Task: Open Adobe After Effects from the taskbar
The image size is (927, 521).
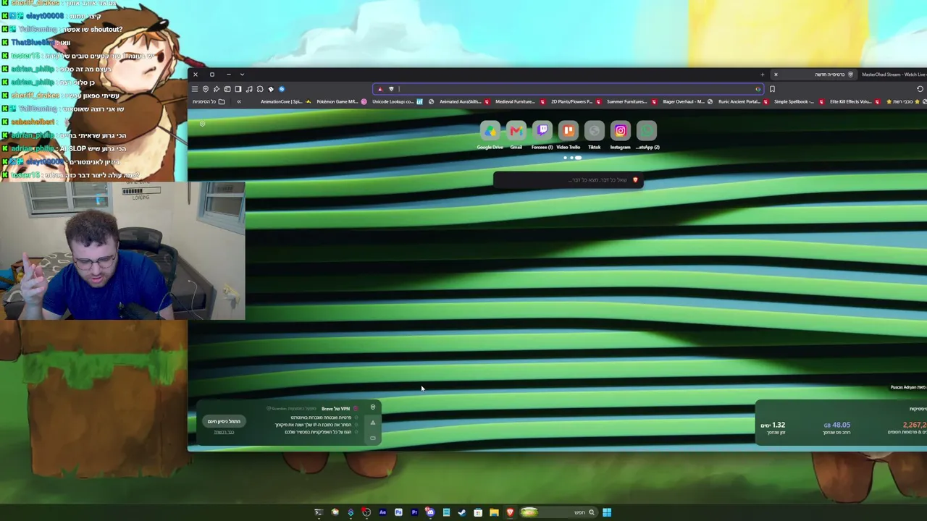Action: click(x=382, y=512)
